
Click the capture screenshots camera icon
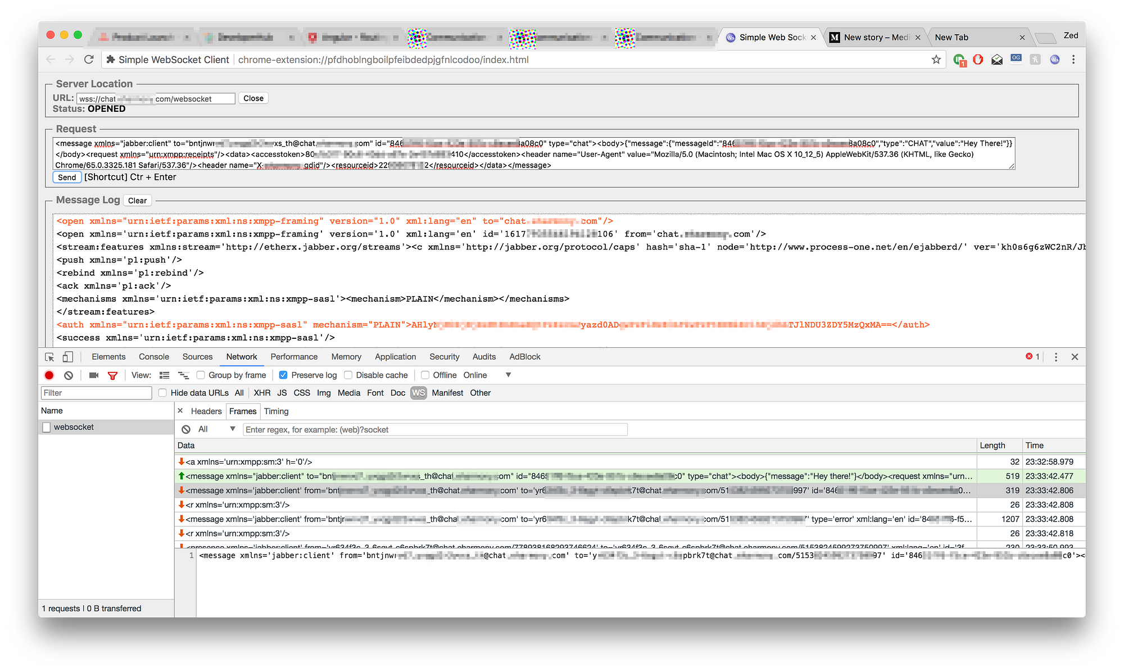94,375
